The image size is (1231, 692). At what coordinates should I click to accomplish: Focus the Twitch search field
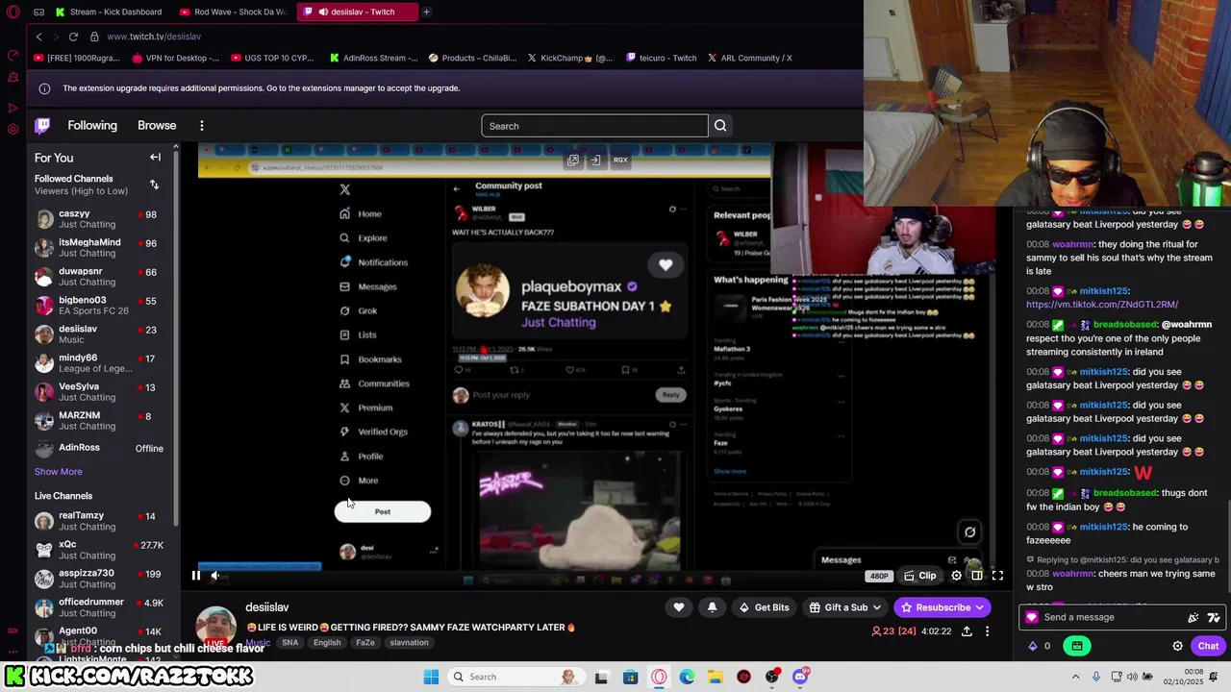click(x=594, y=126)
